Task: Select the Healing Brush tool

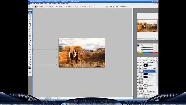Action: click(30, 29)
